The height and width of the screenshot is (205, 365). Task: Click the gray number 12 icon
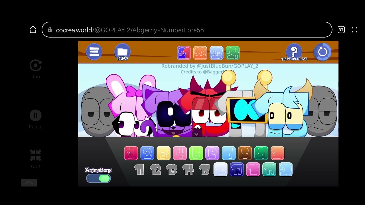tap(155, 170)
